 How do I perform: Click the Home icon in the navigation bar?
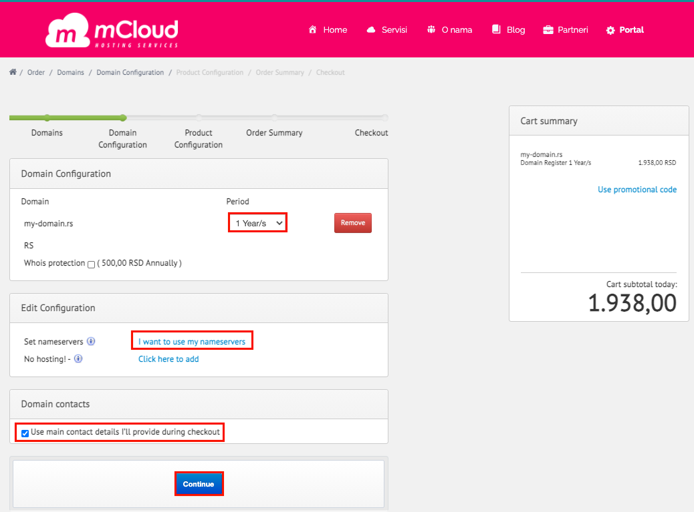click(x=312, y=29)
